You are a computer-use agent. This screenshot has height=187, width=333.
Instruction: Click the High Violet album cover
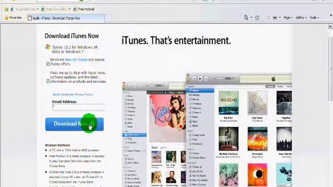(x=258, y=103)
